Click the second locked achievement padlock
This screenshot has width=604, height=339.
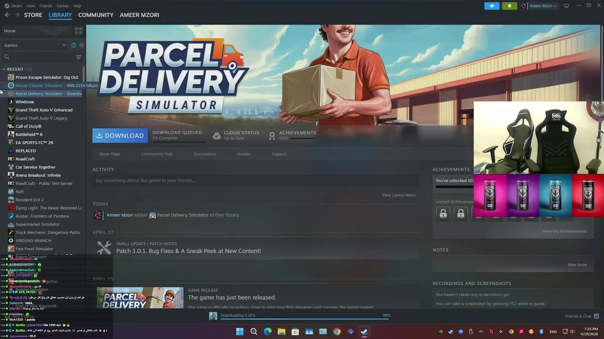[x=461, y=214]
